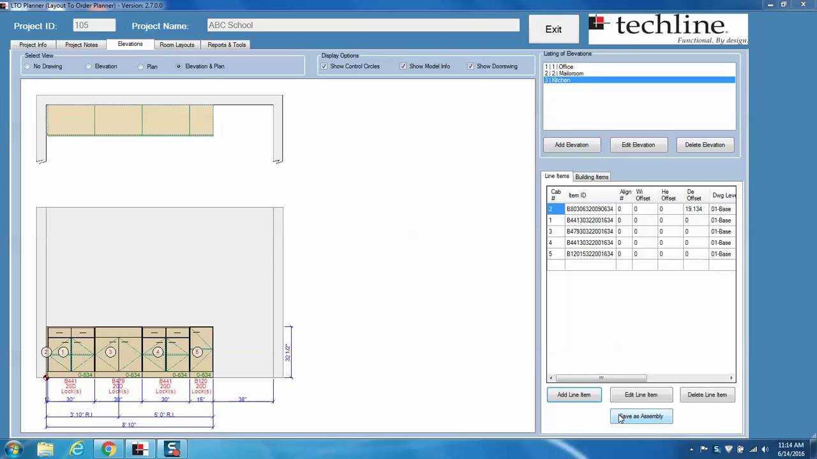Open the clock showing 11:14 AM
The width and height of the screenshot is (817, 459).
pyautogui.click(x=791, y=449)
